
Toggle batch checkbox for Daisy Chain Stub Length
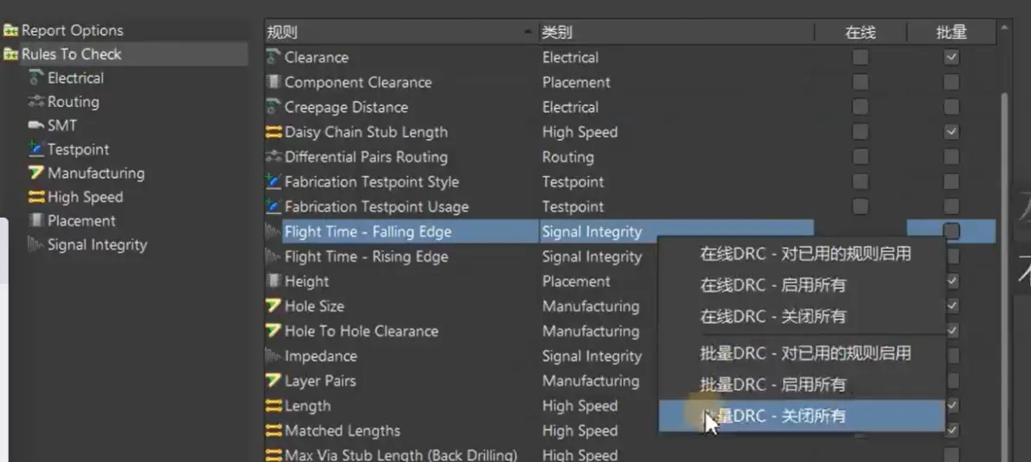pyautogui.click(x=951, y=132)
